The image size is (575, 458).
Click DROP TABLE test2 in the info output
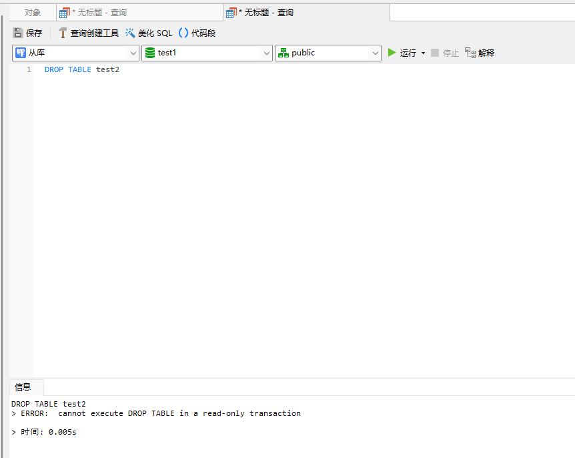pos(49,404)
